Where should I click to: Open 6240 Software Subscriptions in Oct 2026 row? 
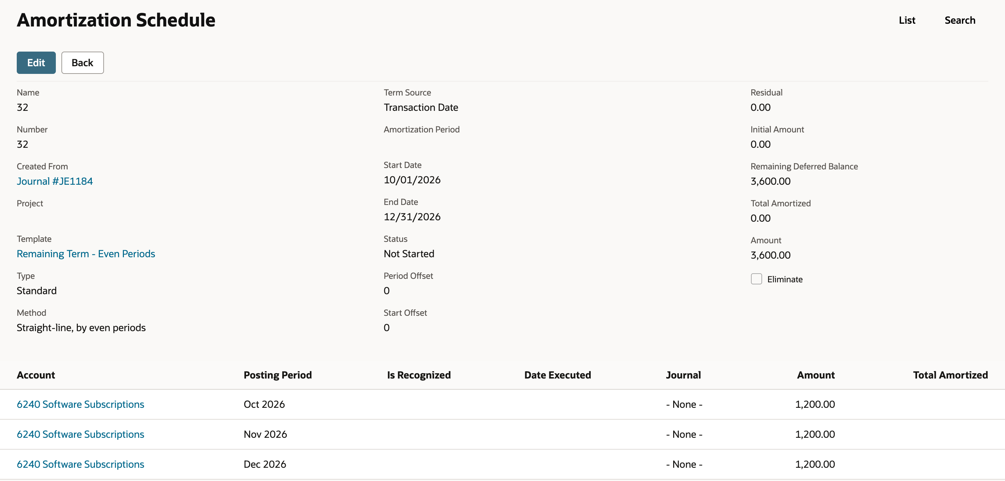[80, 404]
